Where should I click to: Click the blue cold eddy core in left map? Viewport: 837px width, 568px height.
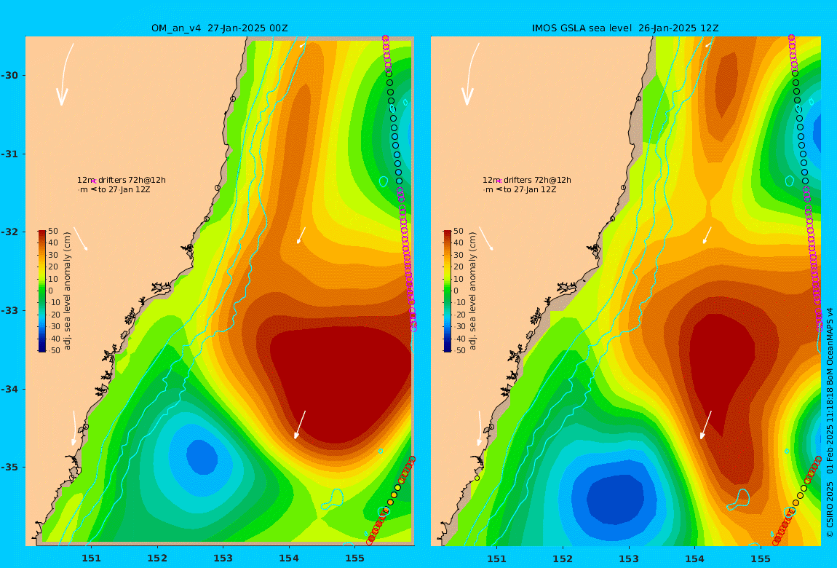tap(202, 457)
